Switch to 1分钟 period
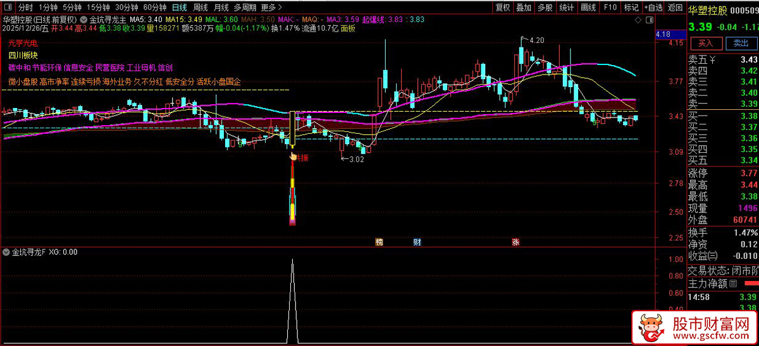 (x=48, y=8)
